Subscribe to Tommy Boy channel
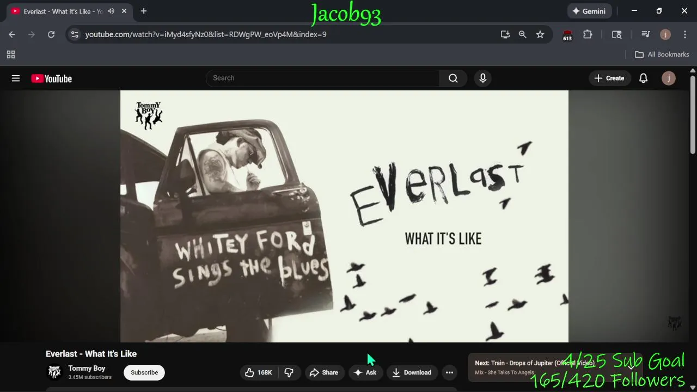 pos(144,372)
